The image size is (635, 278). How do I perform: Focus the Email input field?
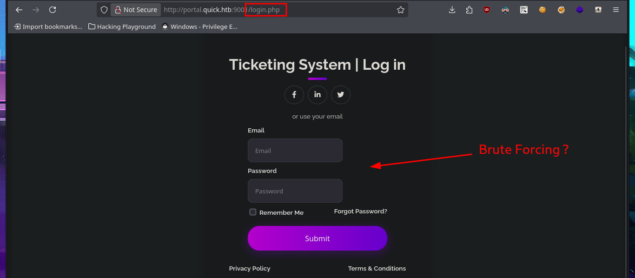pos(295,151)
